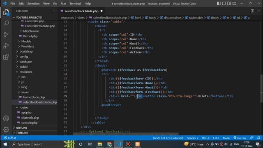Open channels.php in routes folder

pos(30,118)
